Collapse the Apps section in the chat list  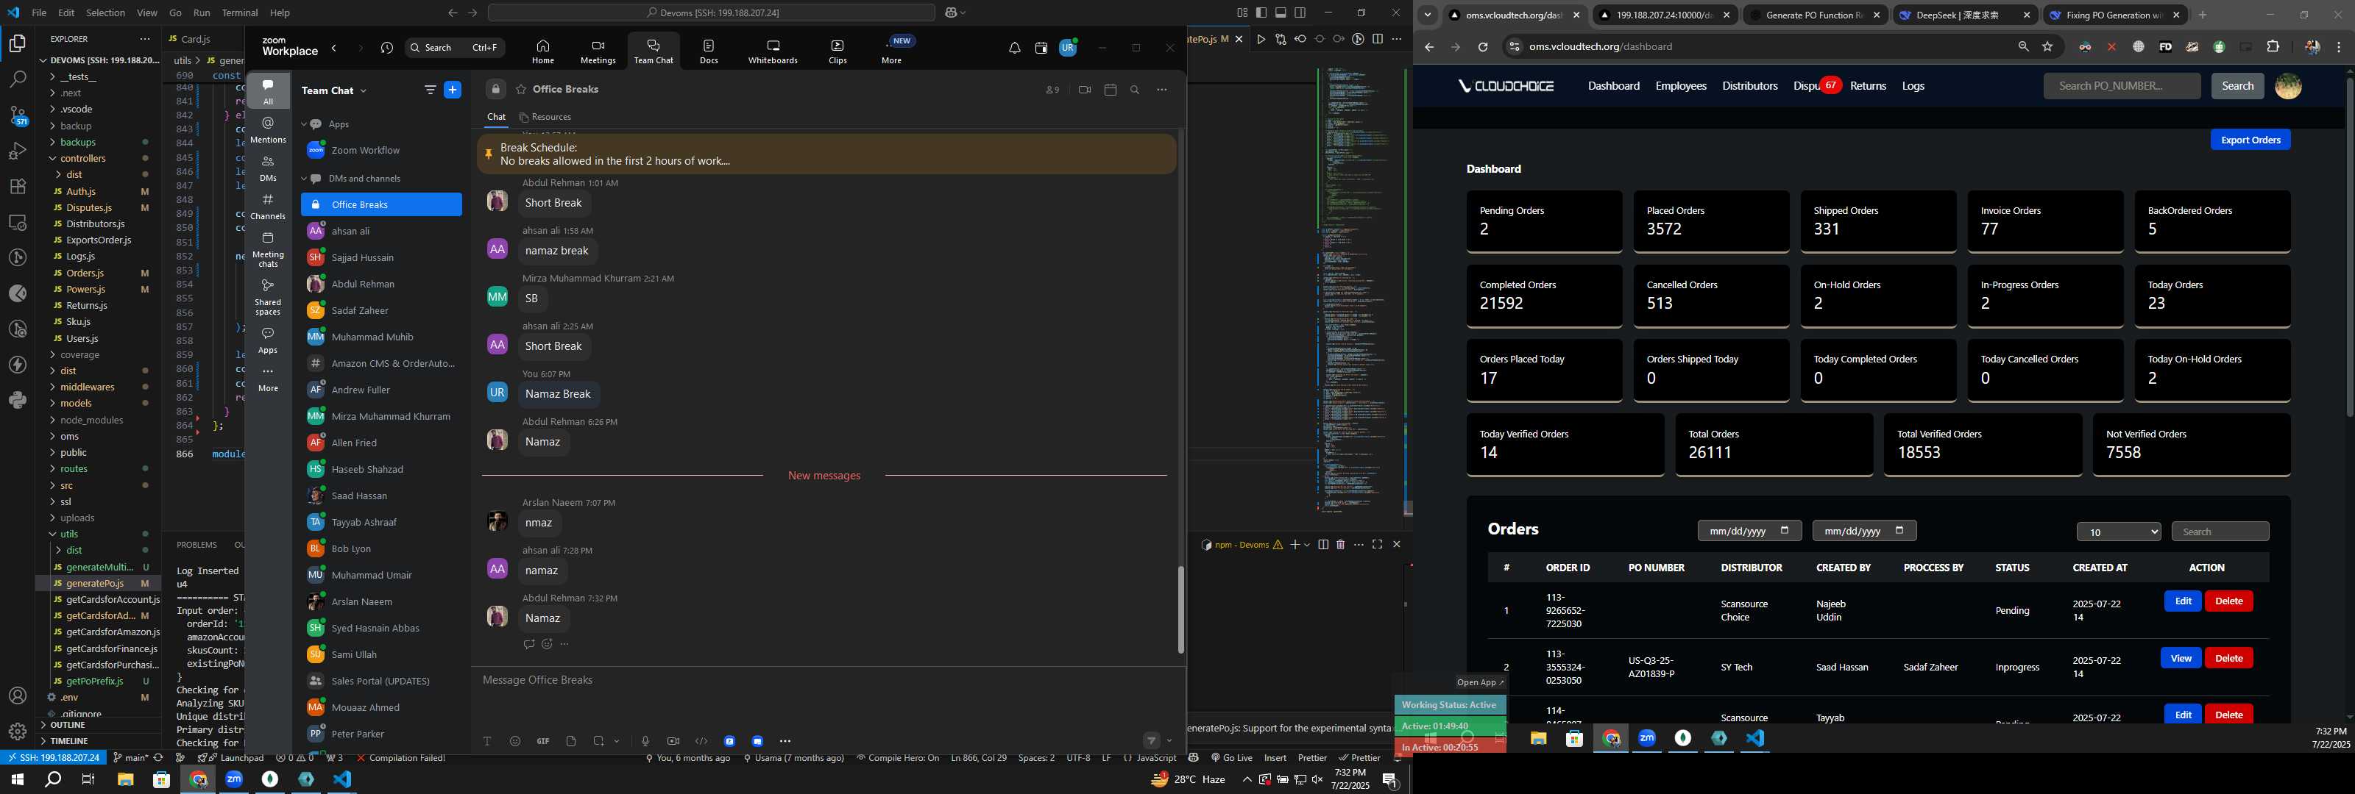305,124
